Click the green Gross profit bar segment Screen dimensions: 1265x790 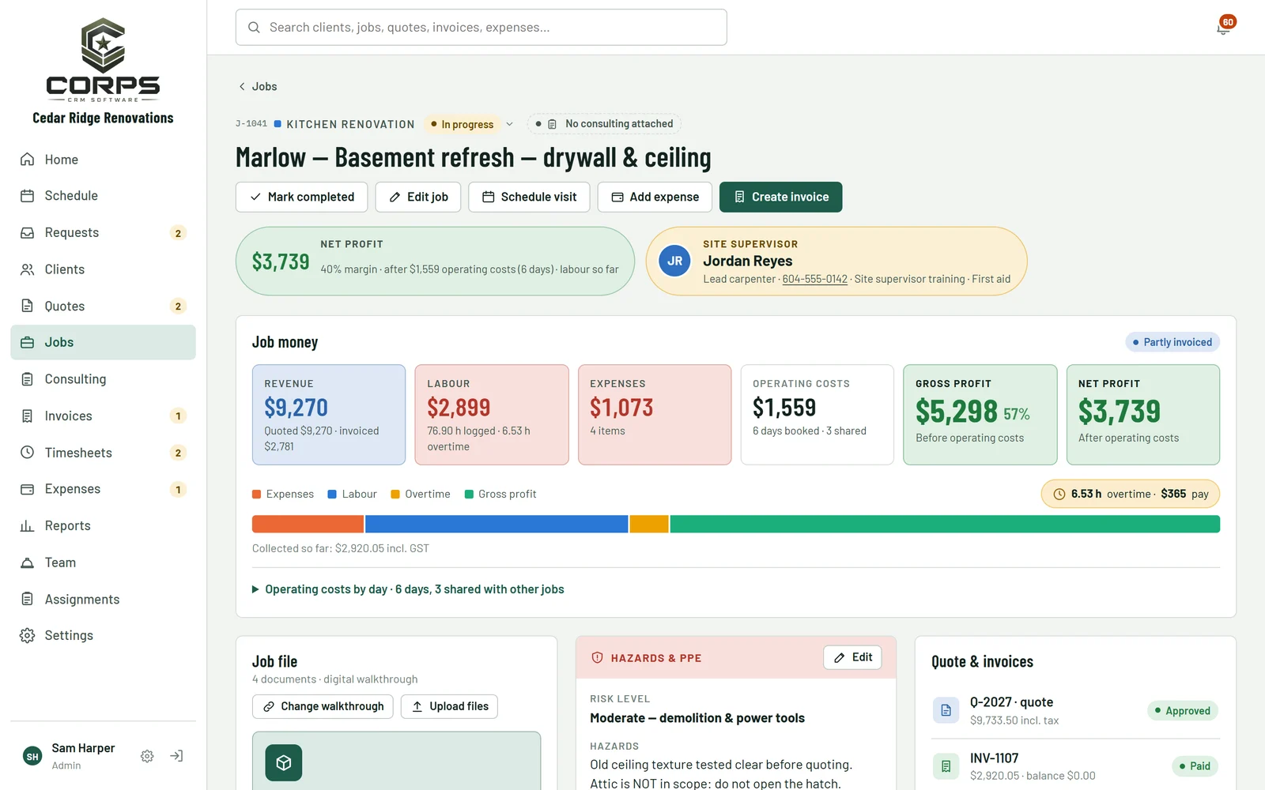coord(945,524)
